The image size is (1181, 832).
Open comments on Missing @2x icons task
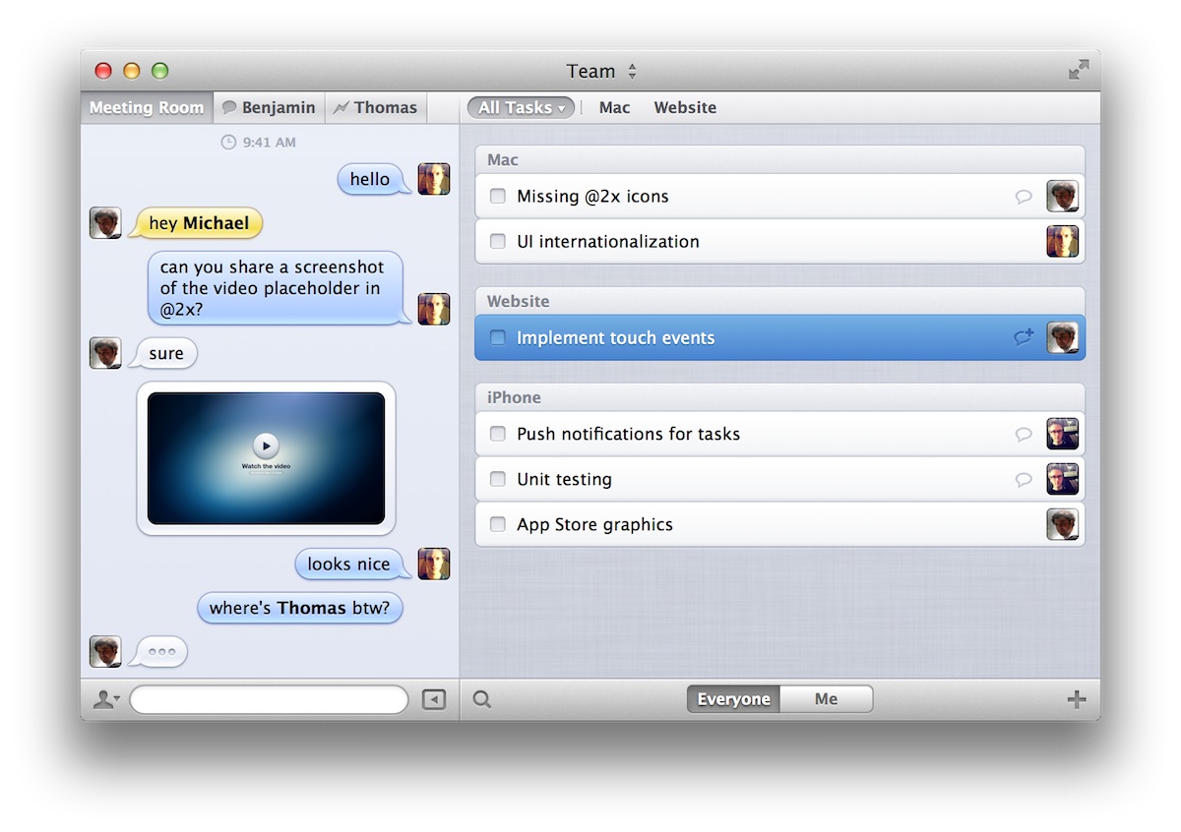(1024, 197)
